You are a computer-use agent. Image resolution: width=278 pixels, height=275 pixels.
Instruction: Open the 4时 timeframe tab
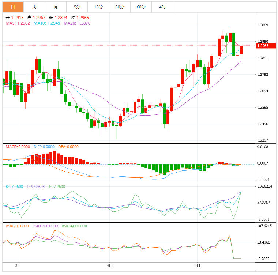click(x=162, y=7)
